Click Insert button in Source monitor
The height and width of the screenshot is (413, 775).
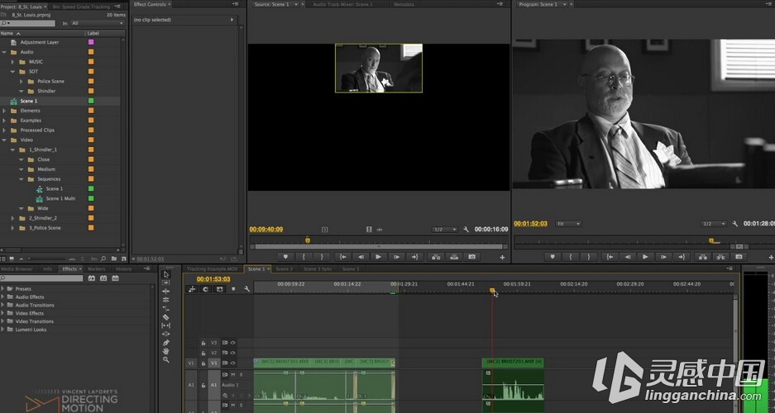click(x=435, y=257)
